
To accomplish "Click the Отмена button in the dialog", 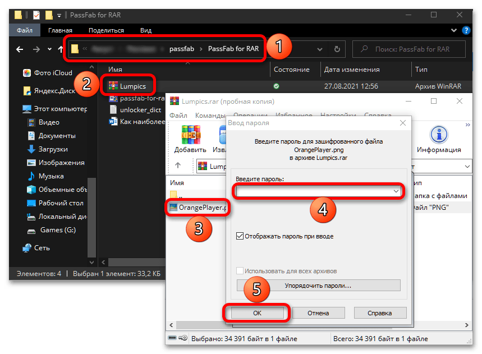I will (318, 313).
